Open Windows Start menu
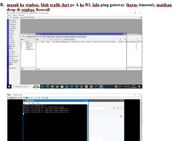This screenshot has height=141, width=174. [9, 87]
